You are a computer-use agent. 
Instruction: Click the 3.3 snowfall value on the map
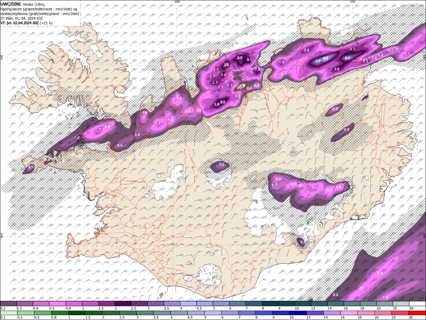tap(240, 58)
